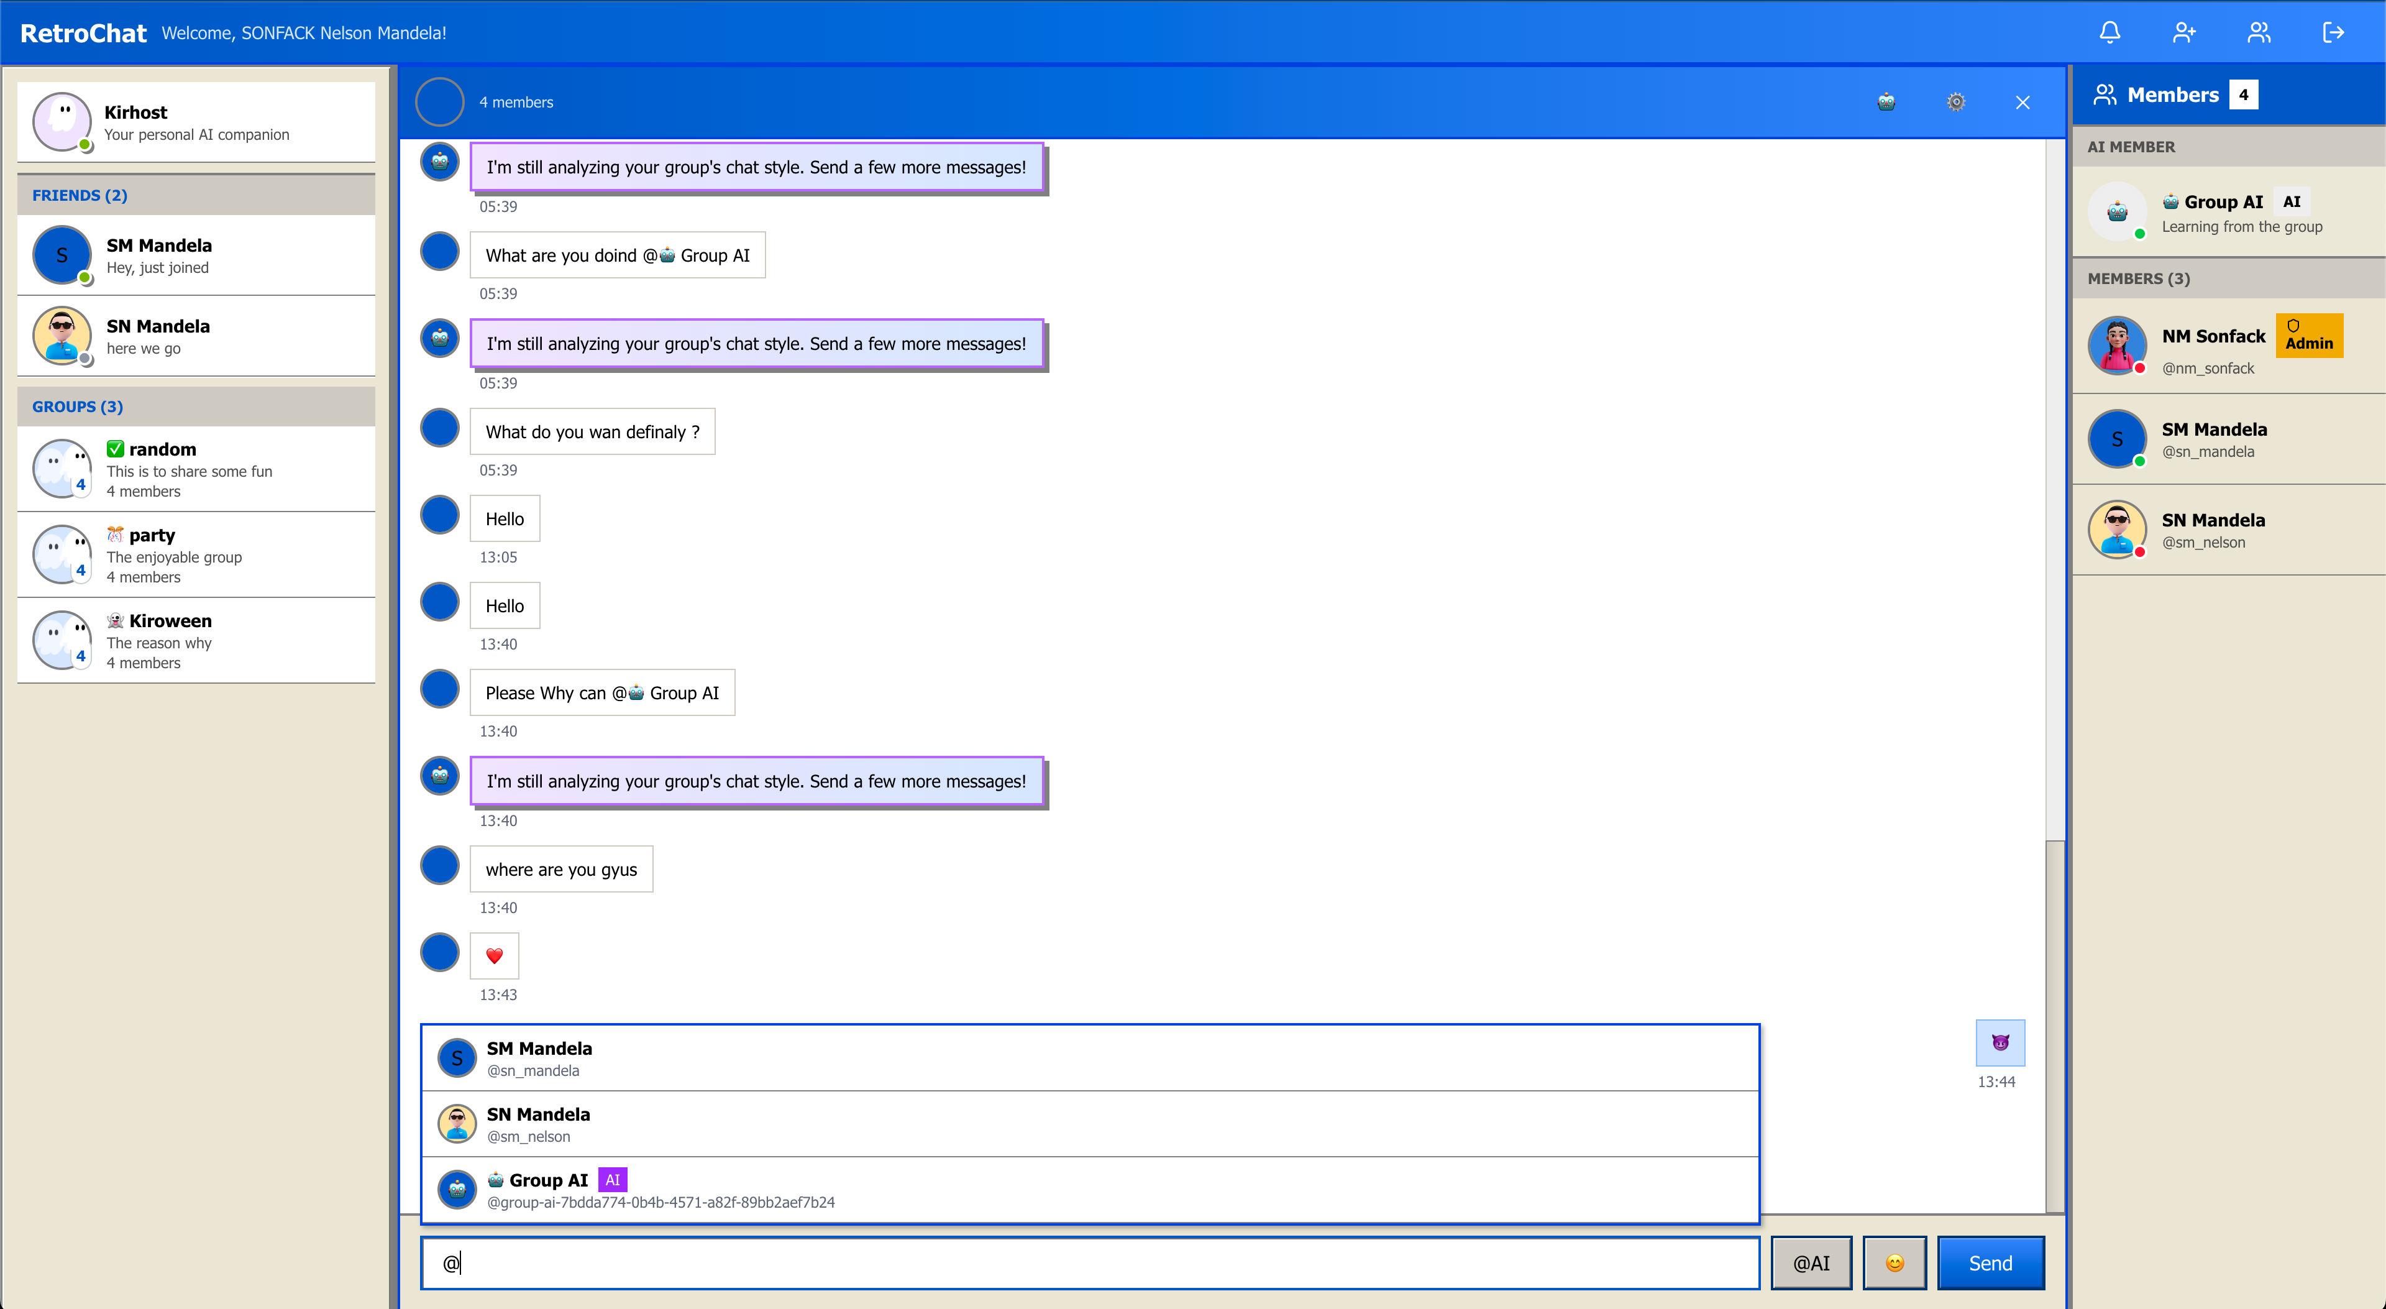Open the party group conversation
2386x1309 pixels.
196,555
